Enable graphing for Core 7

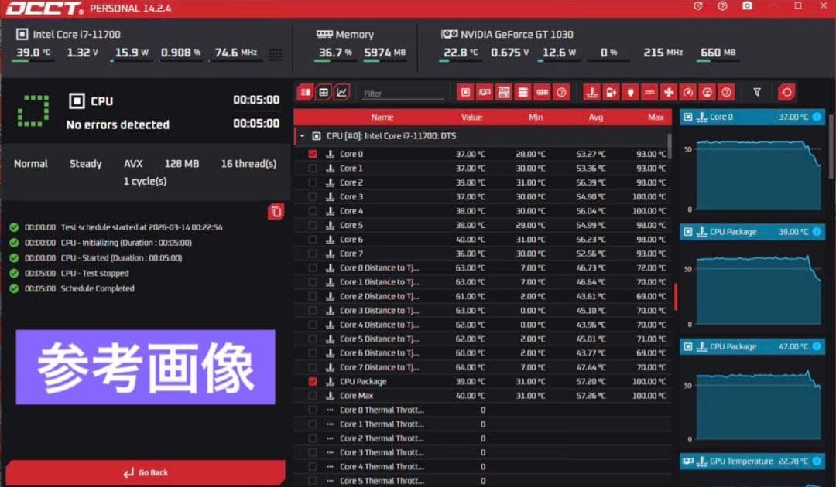point(313,254)
